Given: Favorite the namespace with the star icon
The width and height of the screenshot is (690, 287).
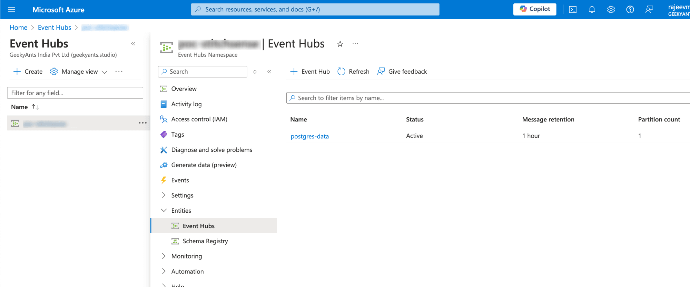Looking at the screenshot, I should (340, 44).
